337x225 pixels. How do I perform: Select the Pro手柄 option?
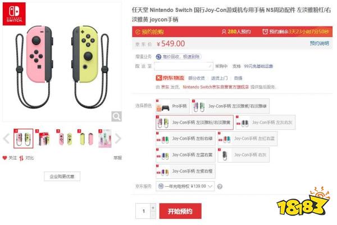click(x=172, y=106)
